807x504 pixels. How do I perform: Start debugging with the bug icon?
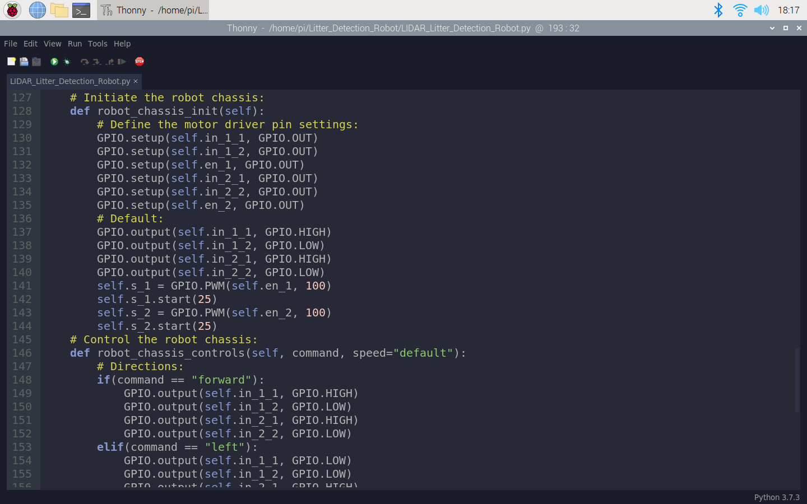point(67,62)
